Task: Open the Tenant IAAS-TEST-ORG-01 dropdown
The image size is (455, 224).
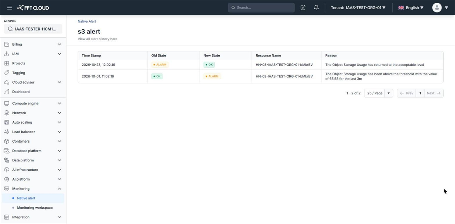Action: click(x=358, y=7)
